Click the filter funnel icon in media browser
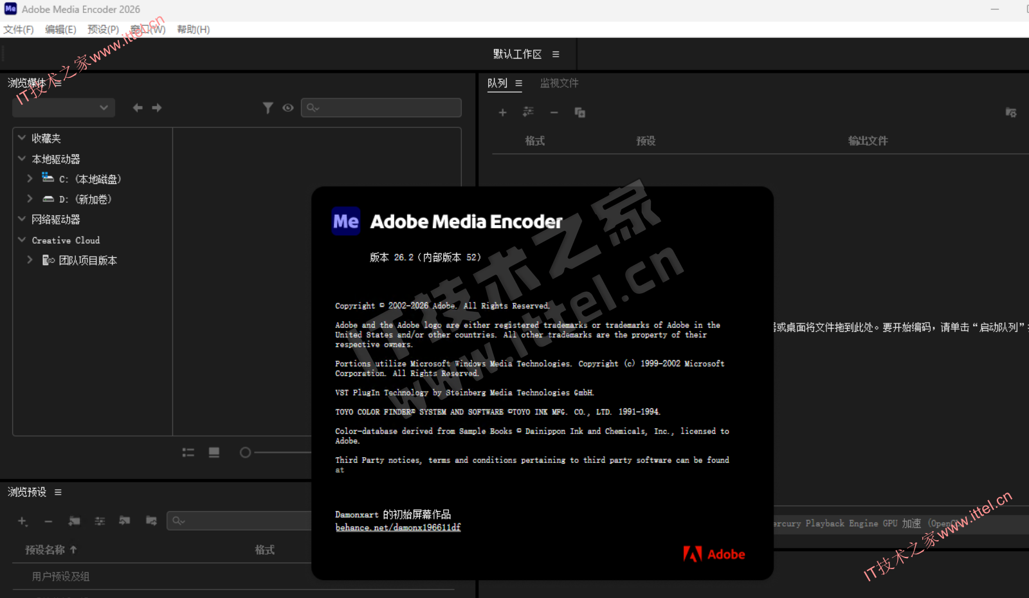Screen dimensions: 1029x598 pyautogui.click(x=268, y=108)
